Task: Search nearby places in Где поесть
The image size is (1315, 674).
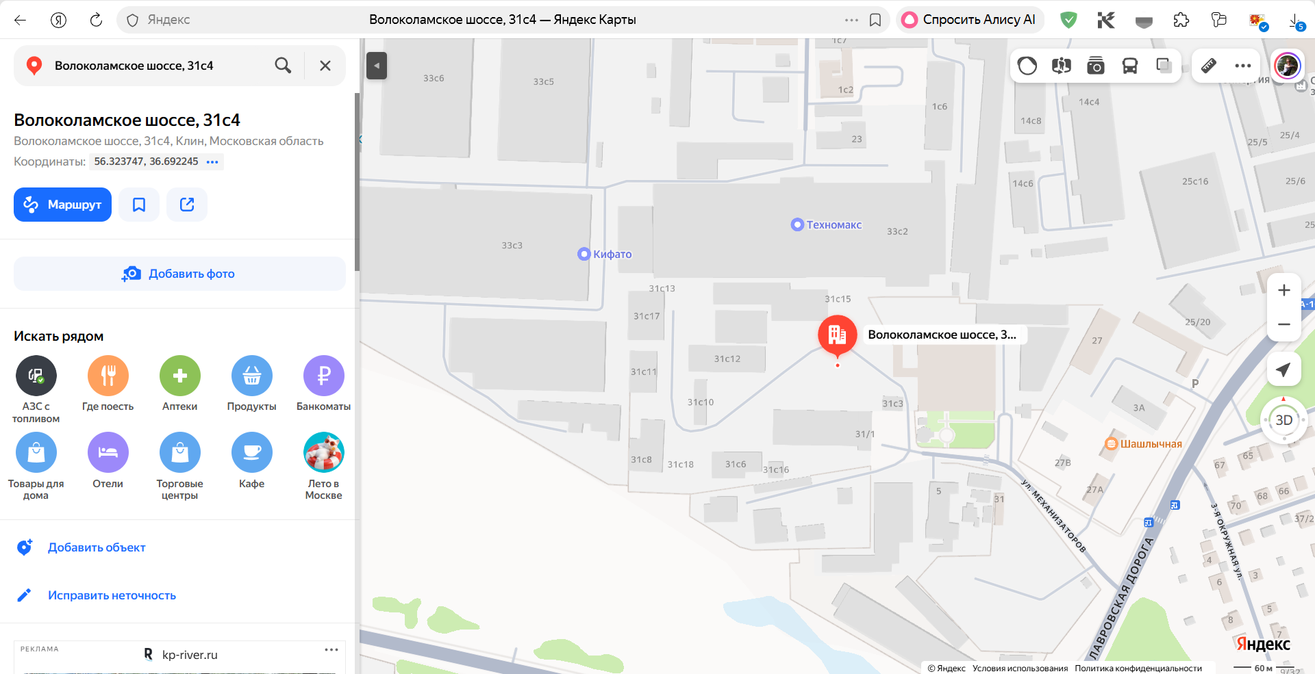Action: pos(108,383)
